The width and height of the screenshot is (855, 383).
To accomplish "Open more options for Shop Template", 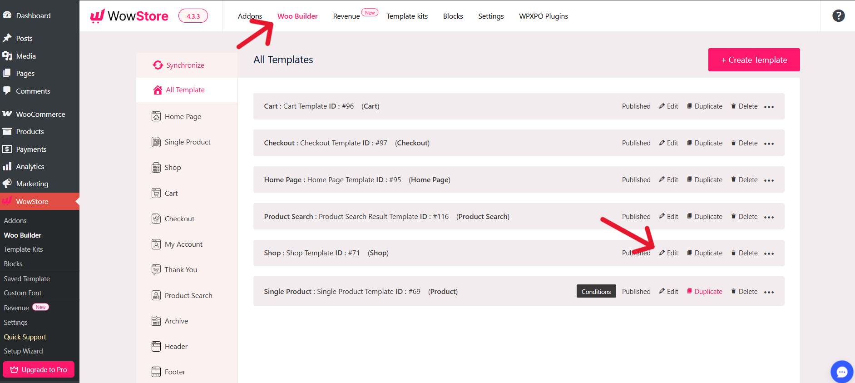I will click(x=769, y=254).
